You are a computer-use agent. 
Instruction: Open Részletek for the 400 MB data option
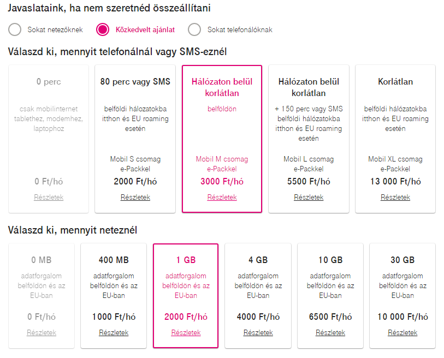[114, 332]
